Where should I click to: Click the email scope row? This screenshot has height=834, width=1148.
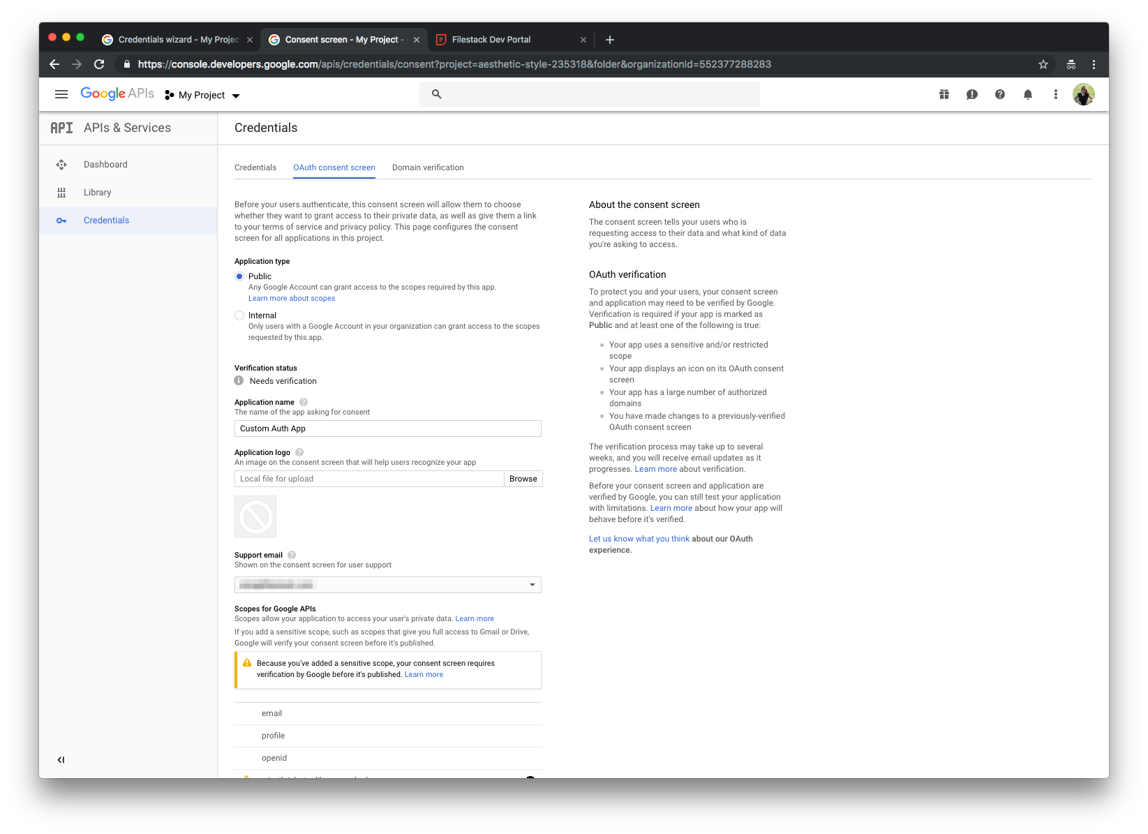pos(388,714)
